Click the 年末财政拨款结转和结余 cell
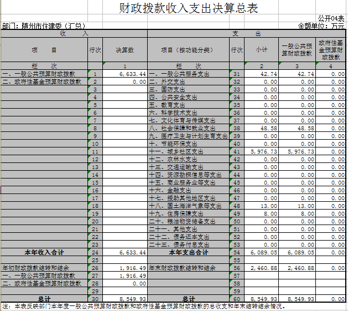348x311 pixels. tap(188, 268)
